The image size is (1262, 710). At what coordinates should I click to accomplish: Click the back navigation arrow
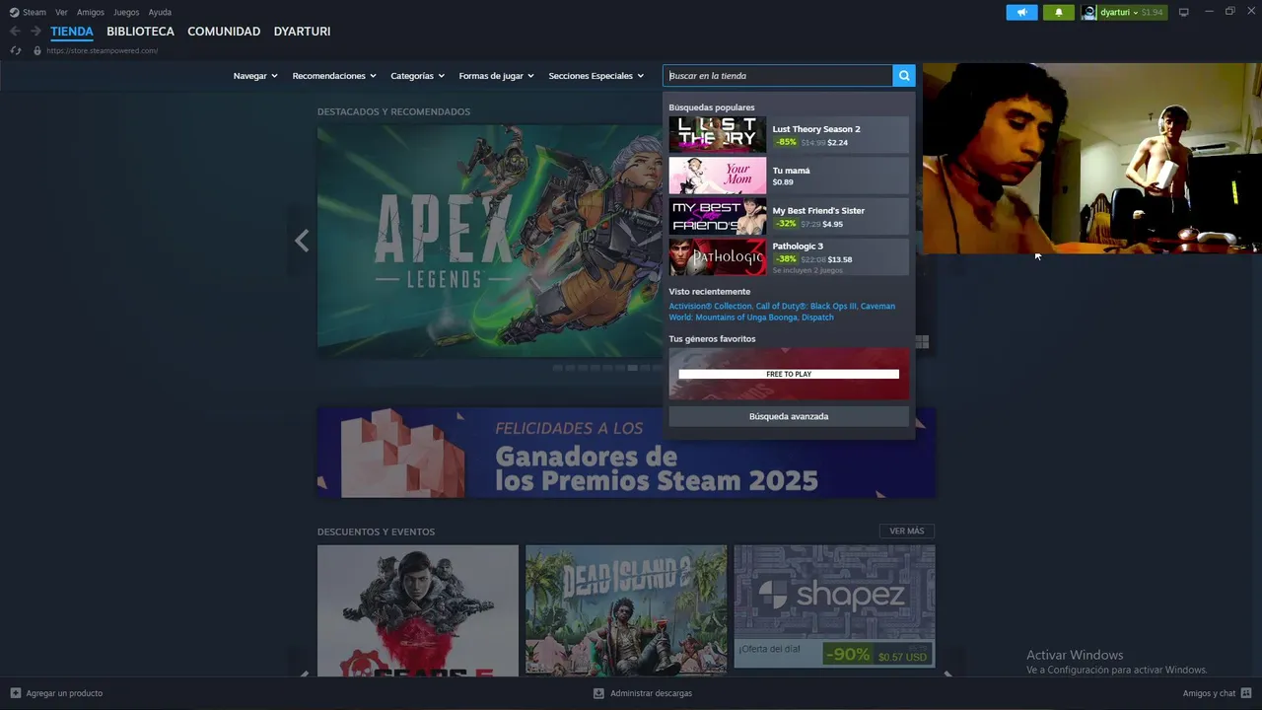click(x=15, y=32)
